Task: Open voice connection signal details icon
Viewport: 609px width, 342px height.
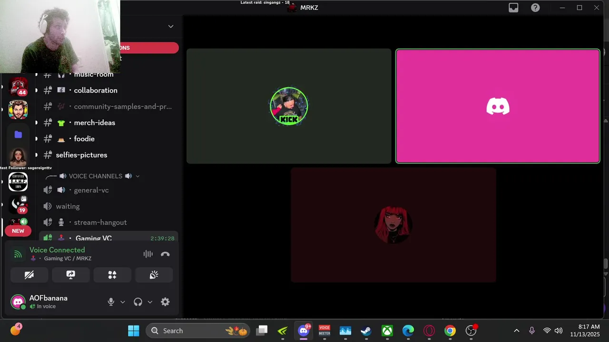Action: click(18, 254)
